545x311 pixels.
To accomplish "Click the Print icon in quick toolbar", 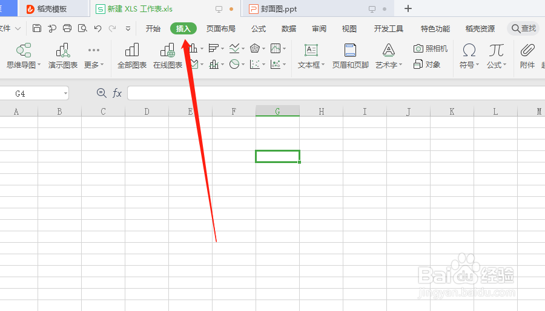I will (67, 28).
